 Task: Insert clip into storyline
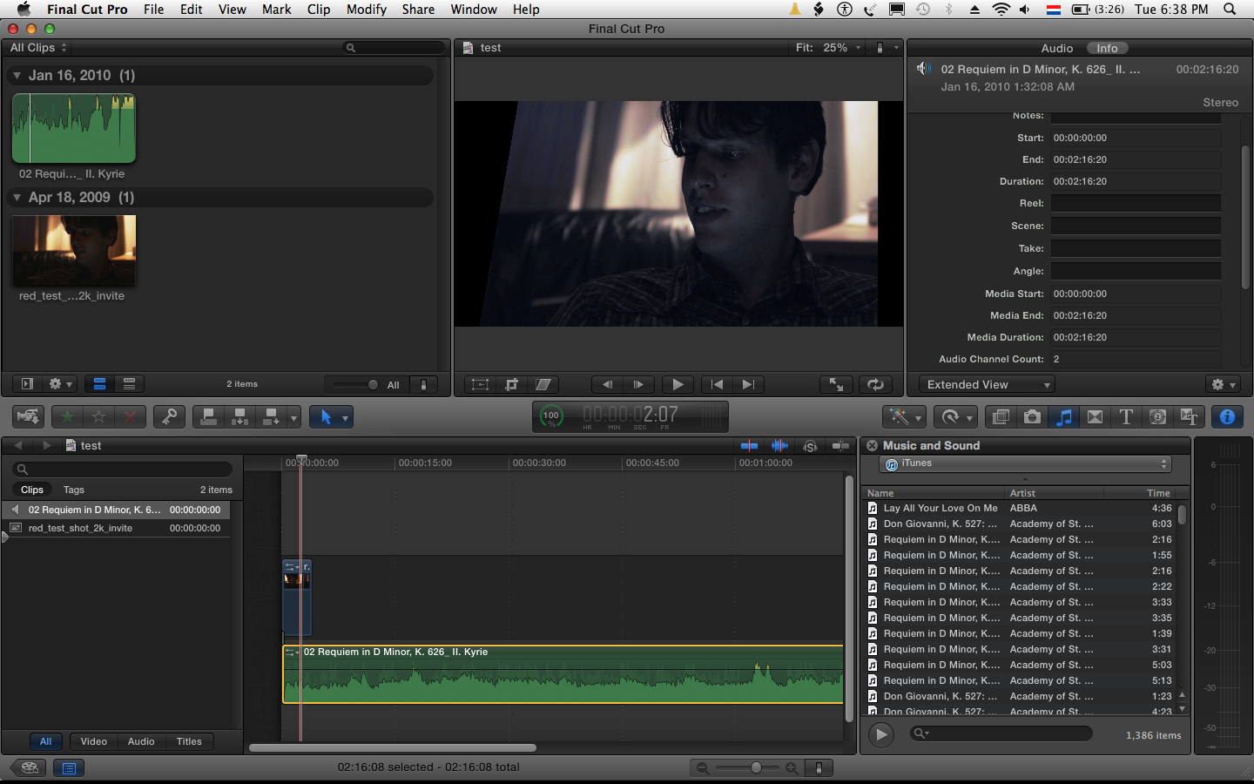[239, 417]
